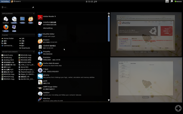183x114 pixels.
Task: Select Akonaditray in the application list
Action: 48,28
